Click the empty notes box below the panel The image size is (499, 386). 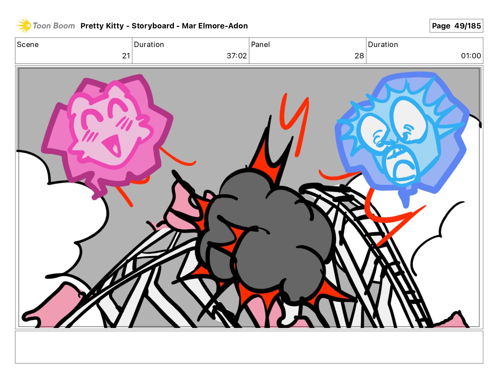tap(249, 347)
